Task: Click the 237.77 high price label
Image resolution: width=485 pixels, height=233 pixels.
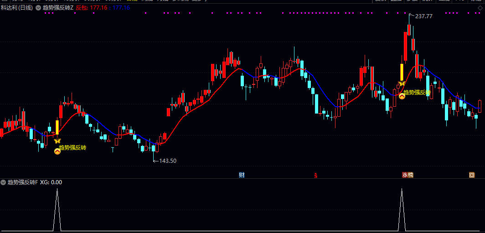Action: click(x=423, y=16)
